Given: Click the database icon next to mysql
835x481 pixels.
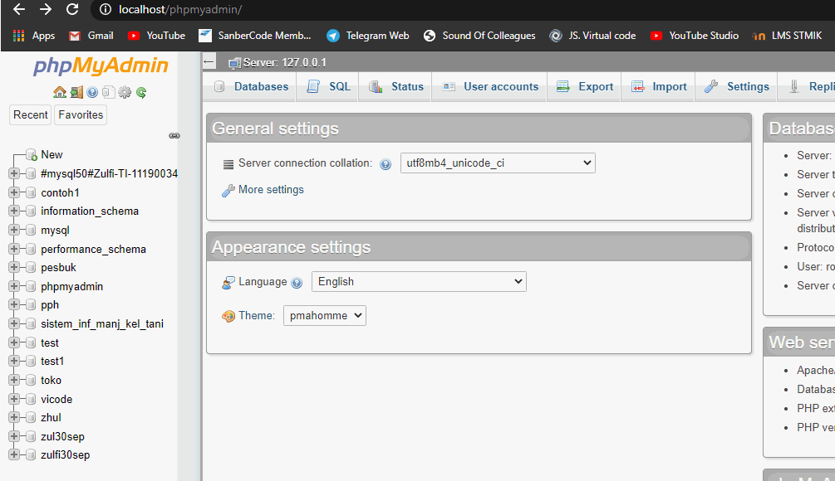Looking at the screenshot, I should point(31,231).
